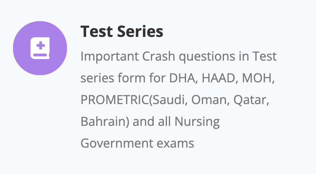Open the Test Series heading
Image resolution: width=316 pixels, height=174 pixels.
[x=122, y=31]
